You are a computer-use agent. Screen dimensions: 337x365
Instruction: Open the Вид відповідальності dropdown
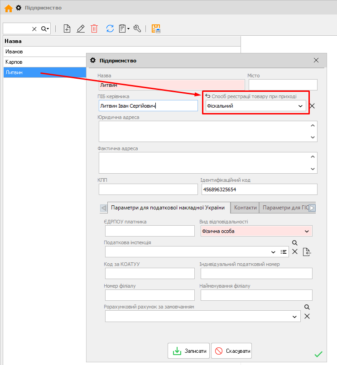(307, 232)
